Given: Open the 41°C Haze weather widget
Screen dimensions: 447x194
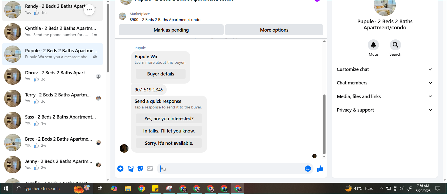Looking at the screenshot, I should (x=359, y=188).
